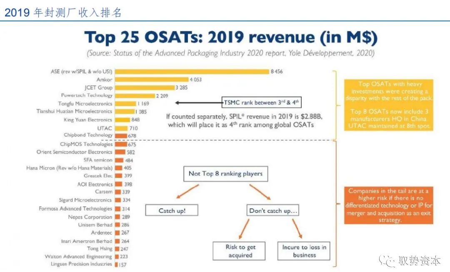
Task: Click the Amkor revenue value "4 053"
Action: (196, 79)
